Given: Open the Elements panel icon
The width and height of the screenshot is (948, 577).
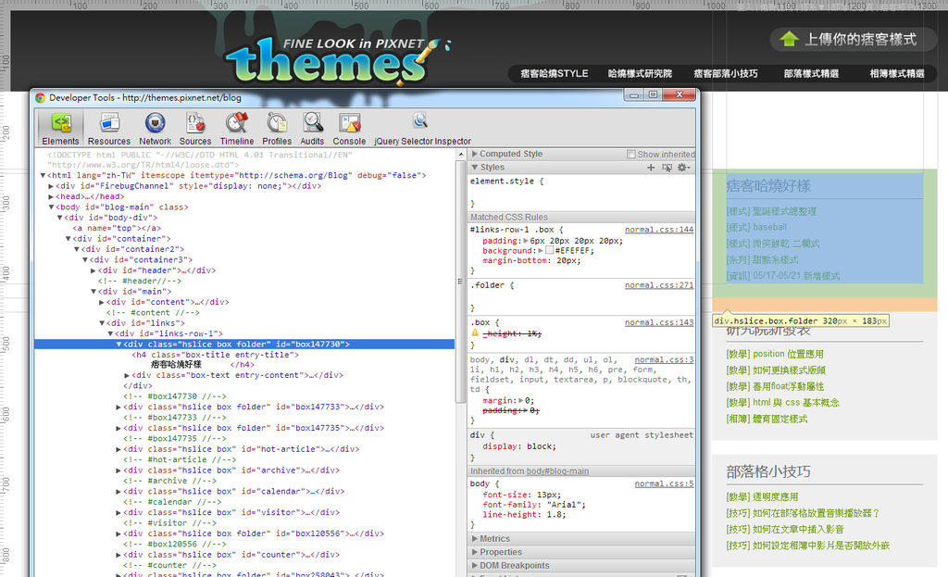Looking at the screenshot, I should 60,123.
